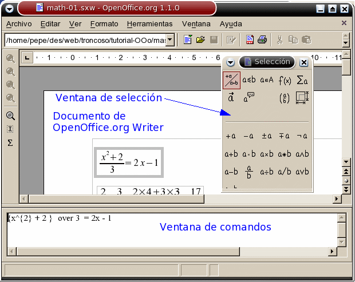Insert the a+b addition operator
This screenshot has width=355, height=282.
tap(231, 154)
